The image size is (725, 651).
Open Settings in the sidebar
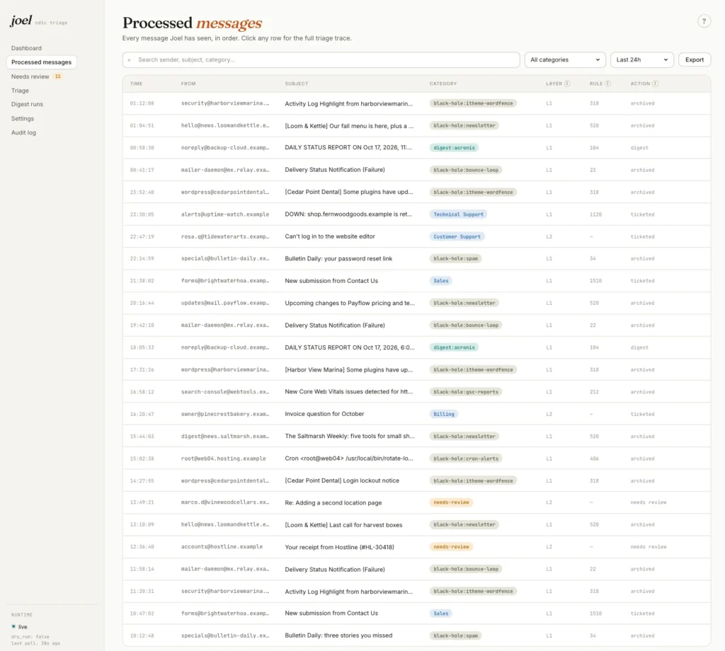tap(23, 119)
